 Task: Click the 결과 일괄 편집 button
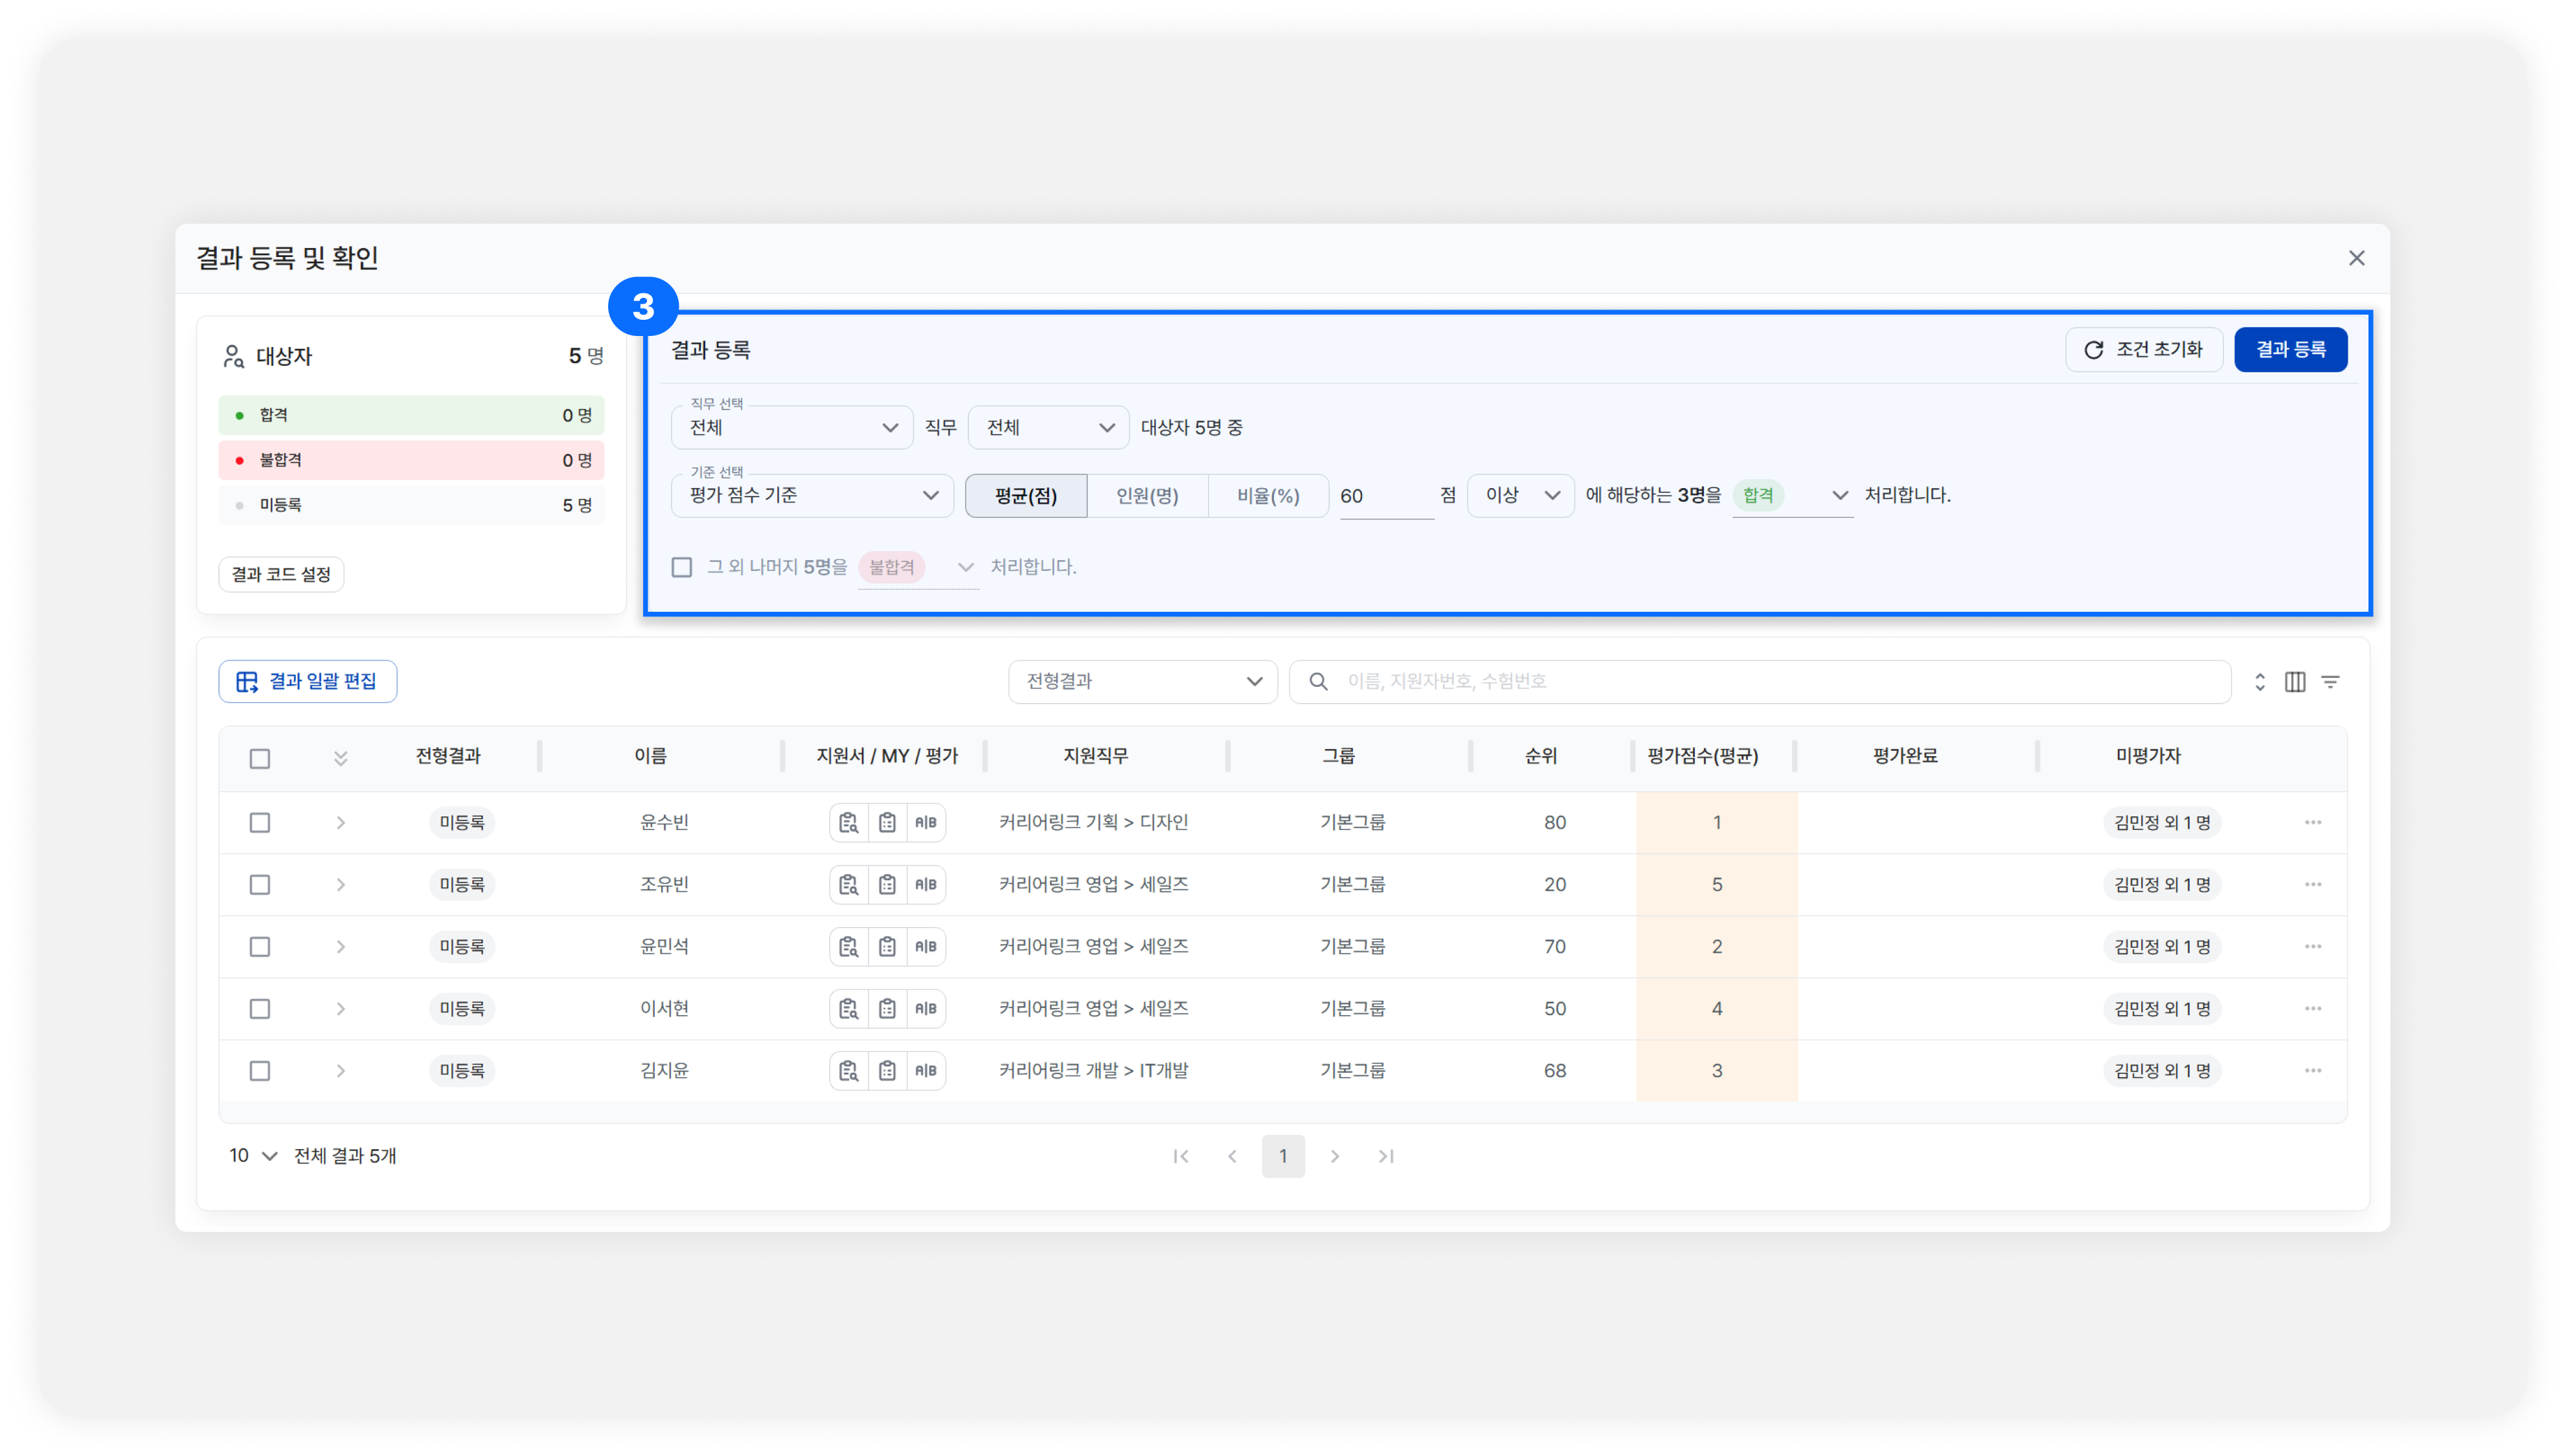click(x=307, y=681)
